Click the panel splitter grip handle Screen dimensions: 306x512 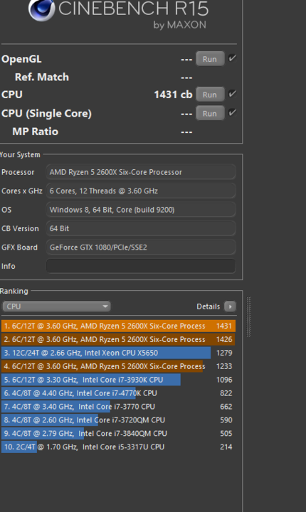pyautogui.click(x=248, y=316)
